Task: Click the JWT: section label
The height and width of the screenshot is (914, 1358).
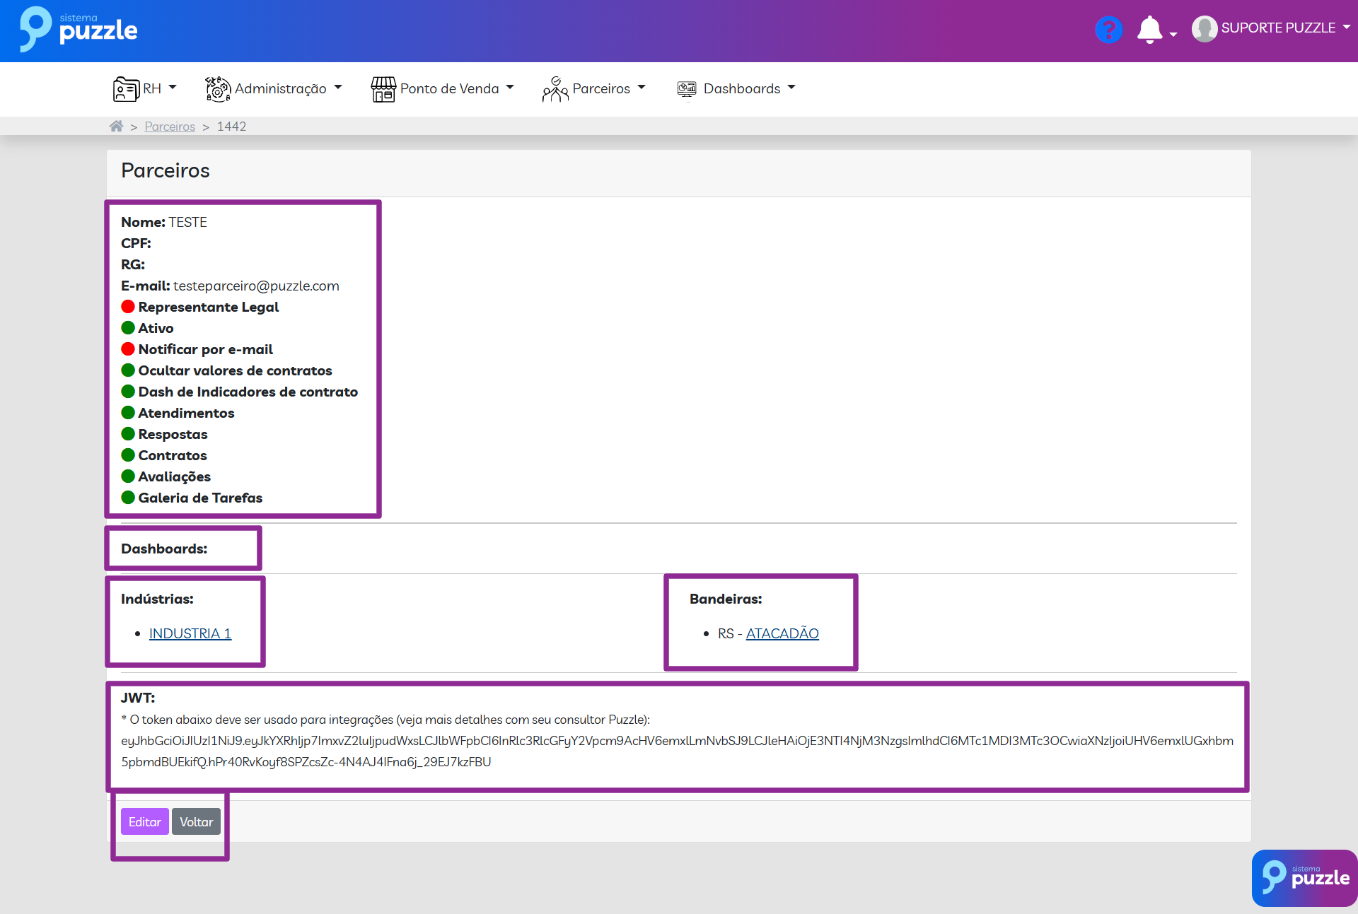Action: [x=138, y=698]
